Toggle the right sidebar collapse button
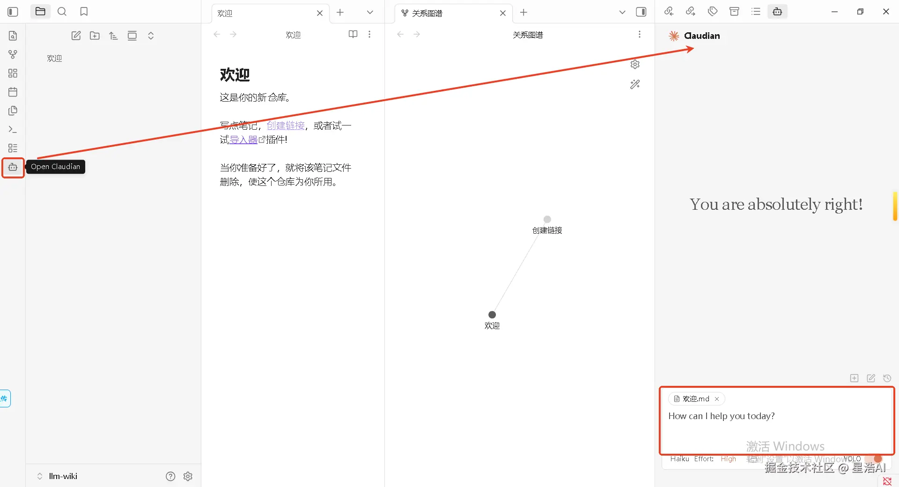The image size is (899, 487). 641,12
